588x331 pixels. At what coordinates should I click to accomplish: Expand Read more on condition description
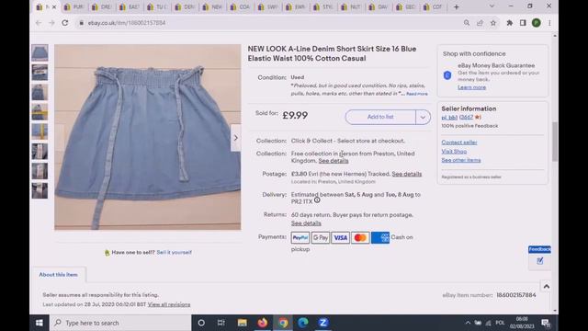pyautogui.click(x=416, y=94)
